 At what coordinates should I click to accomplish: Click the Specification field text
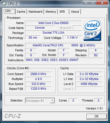coord(64,45)
